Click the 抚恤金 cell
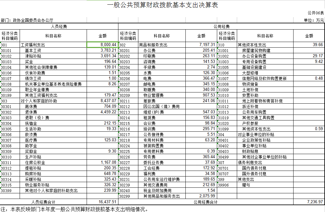This screenshot has width=325, height=212. pyautogui.click(x=53, y=123)
